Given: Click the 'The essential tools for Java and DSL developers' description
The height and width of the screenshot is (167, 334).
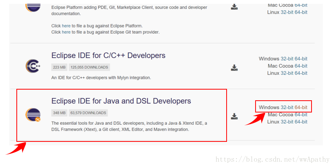Looking at the screenshot, I should [129, 126].
